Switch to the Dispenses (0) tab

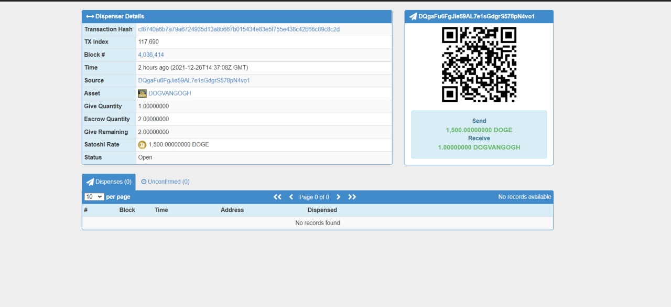[109, 182]
